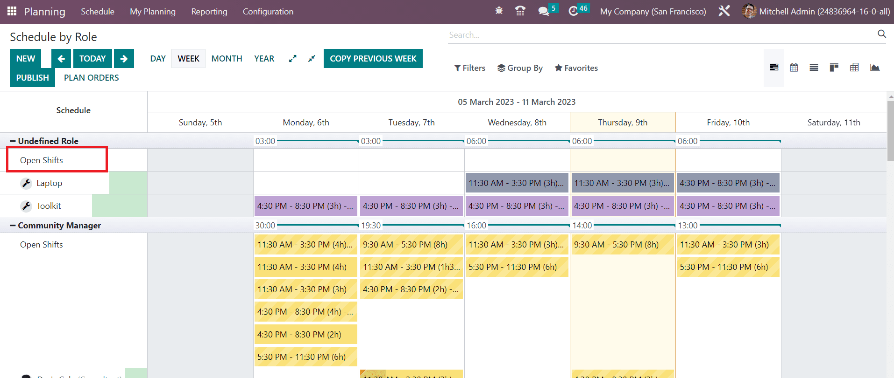Go to previous week arrow

pyautogui.click(x=61, y=59)
